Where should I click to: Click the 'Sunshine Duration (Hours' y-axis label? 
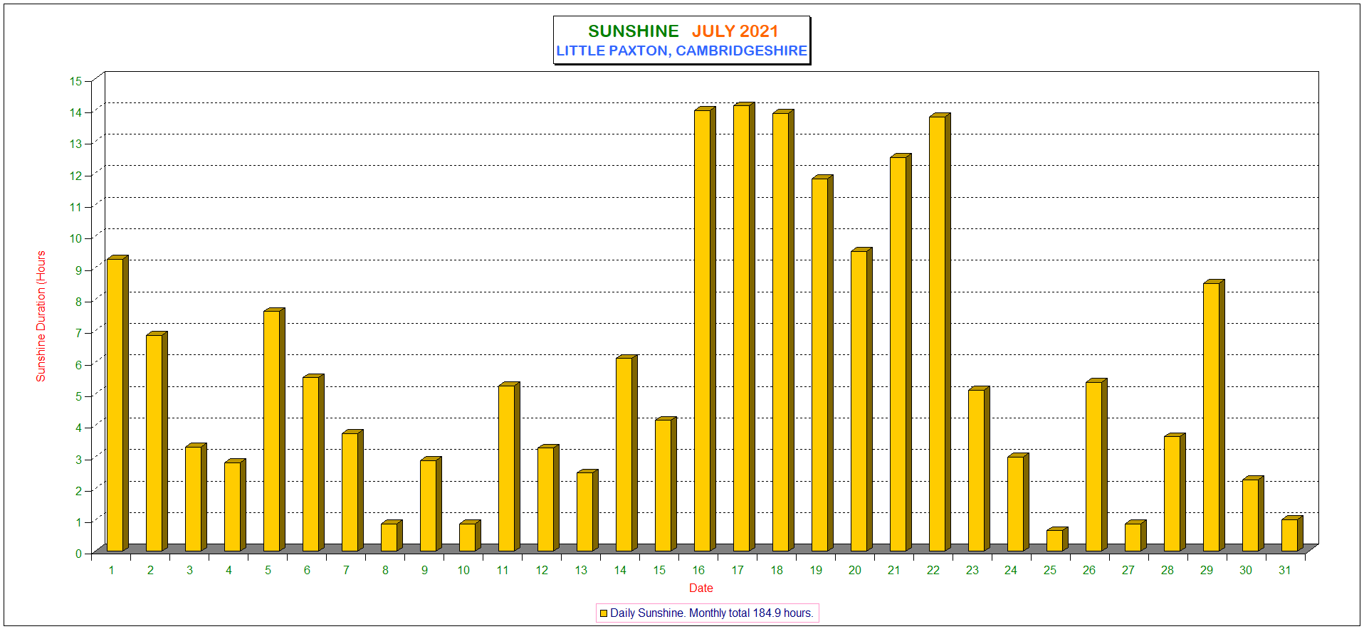(41, 316)
